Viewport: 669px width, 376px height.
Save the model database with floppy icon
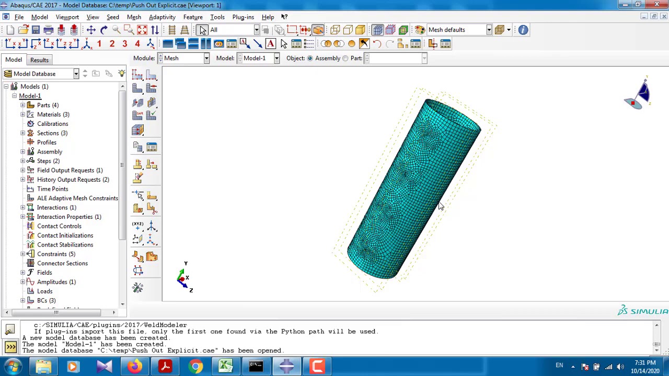pos(36,30)
